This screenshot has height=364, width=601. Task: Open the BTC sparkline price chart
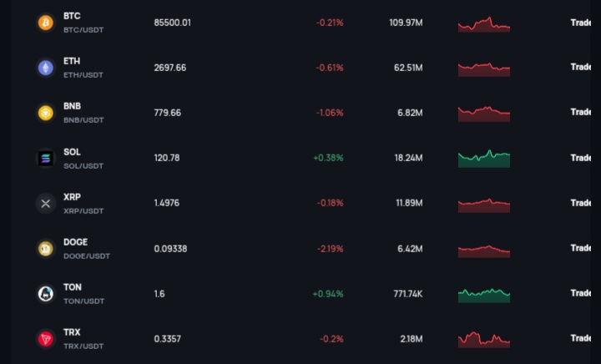coord(483,24)
